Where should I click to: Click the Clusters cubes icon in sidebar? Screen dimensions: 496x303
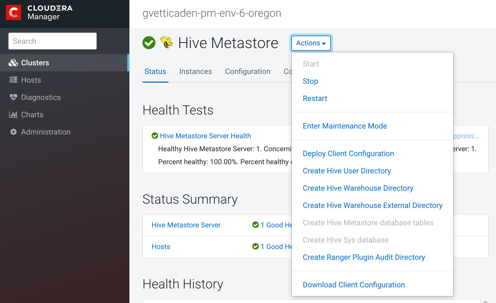tap(13, 63)
